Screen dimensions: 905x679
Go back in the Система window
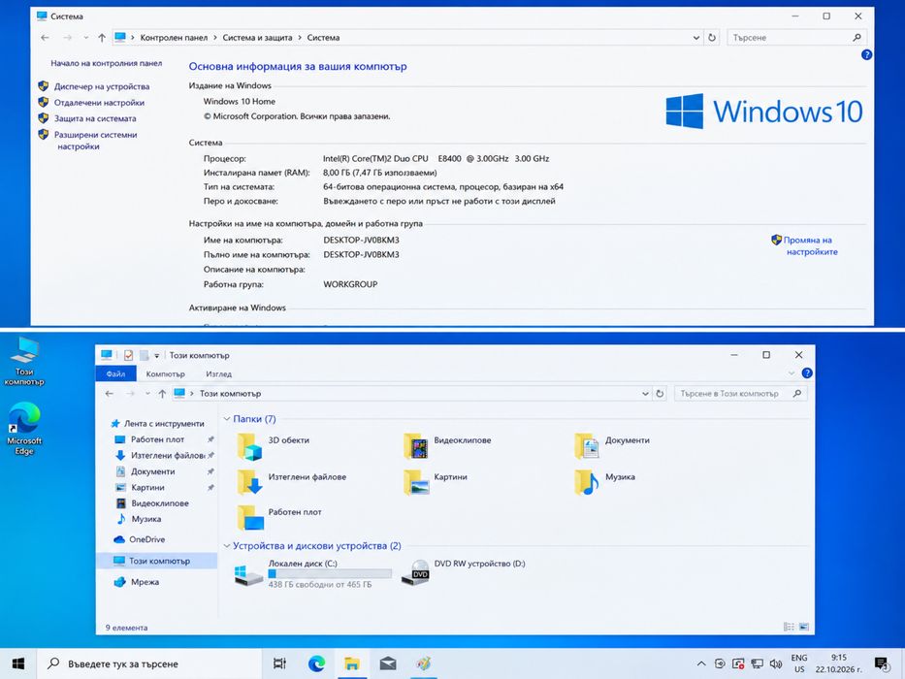[x=45, y=38]
